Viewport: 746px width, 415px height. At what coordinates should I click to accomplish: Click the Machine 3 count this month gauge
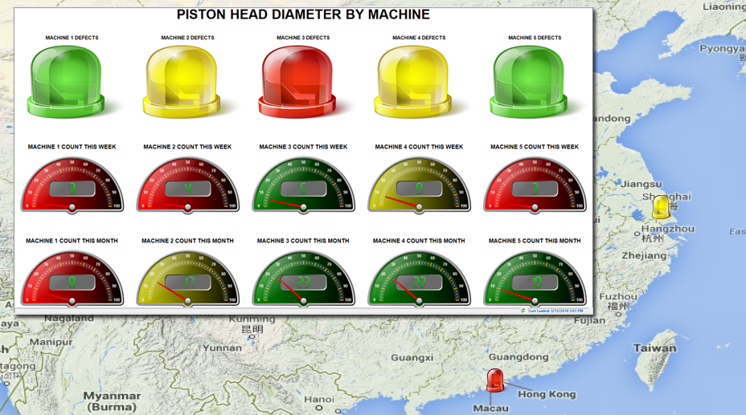304,279
